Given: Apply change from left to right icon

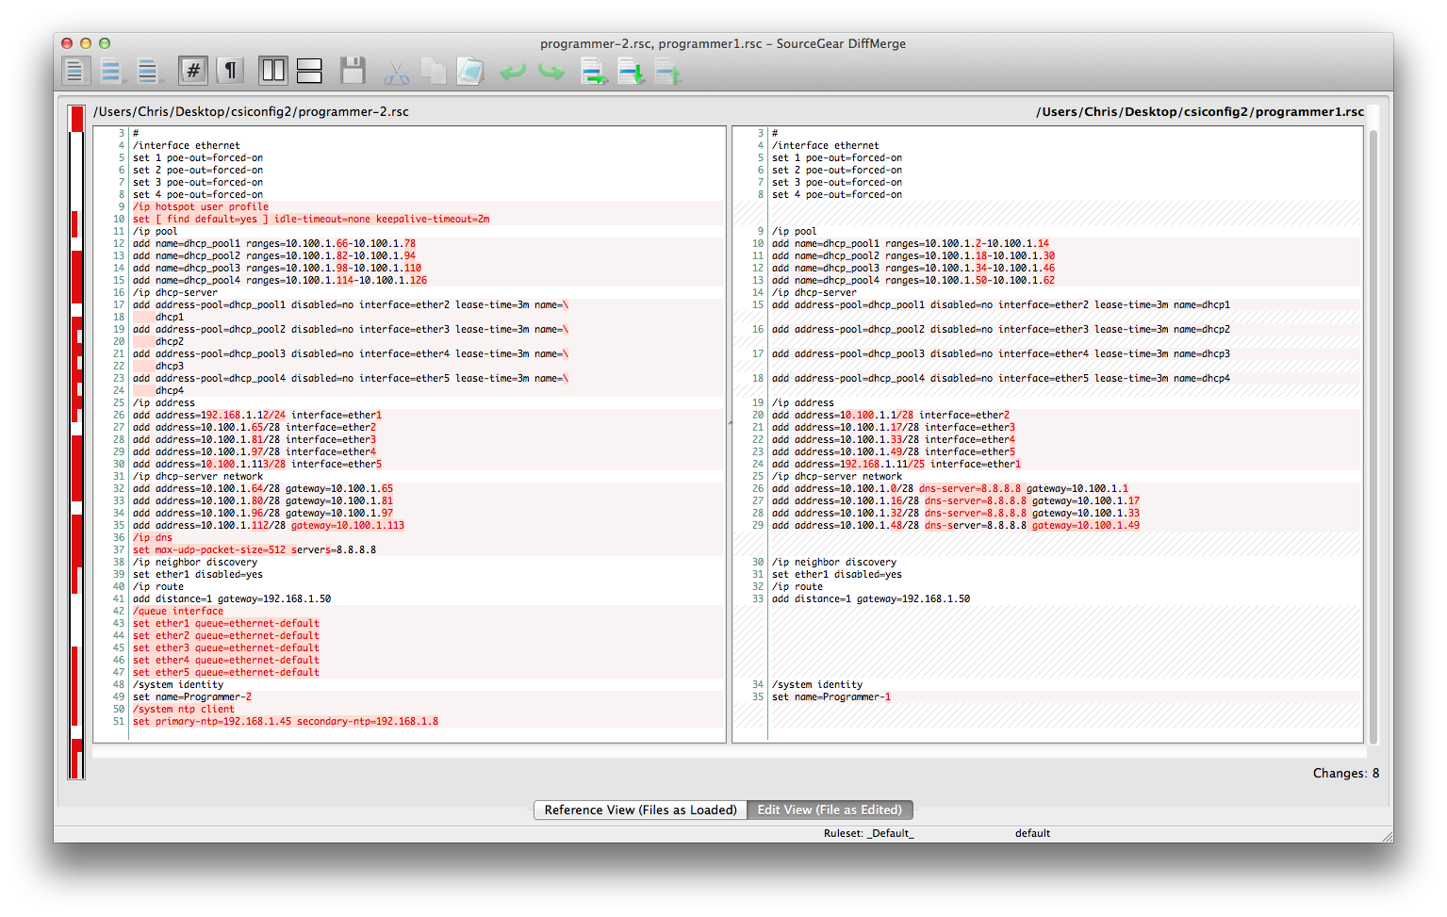Looking at the screenshot, I should (x=594, y=71).
